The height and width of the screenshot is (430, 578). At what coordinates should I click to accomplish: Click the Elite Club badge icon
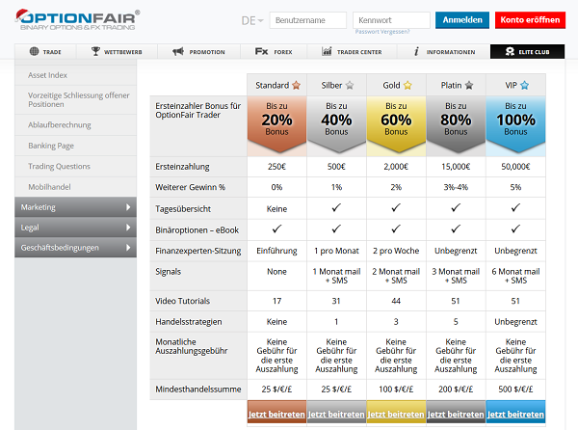(x=510, y=52)
